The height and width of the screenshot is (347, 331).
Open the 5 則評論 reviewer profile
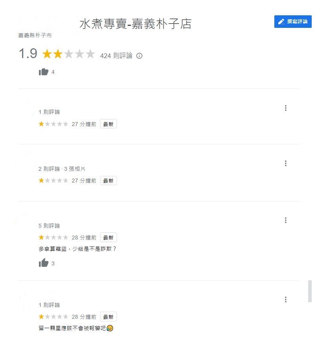(49, 226)
